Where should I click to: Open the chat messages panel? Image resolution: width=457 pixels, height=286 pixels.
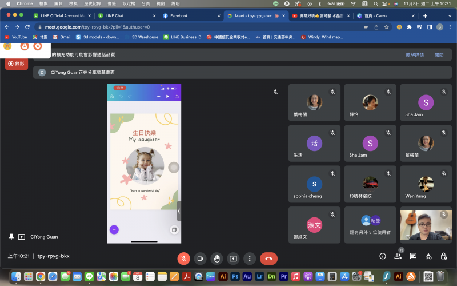coord(413,256)
